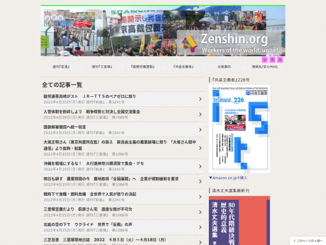This screenshot has width=326, height=245.
Task: Open article 入管体制を粉砕しよう
Action: pos(122,114)
